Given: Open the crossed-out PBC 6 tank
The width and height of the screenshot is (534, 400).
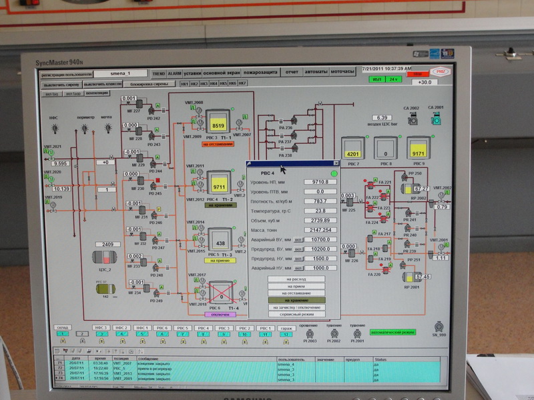Looking at the screenshot, I should tap(222, 293).
